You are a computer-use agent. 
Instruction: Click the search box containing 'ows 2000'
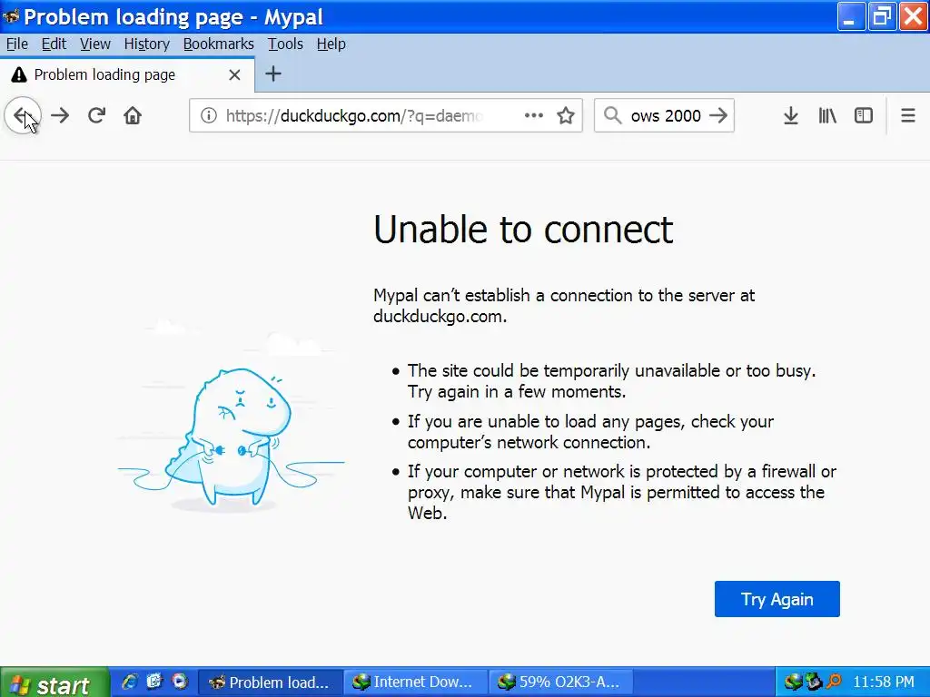(x=666, y=115)
